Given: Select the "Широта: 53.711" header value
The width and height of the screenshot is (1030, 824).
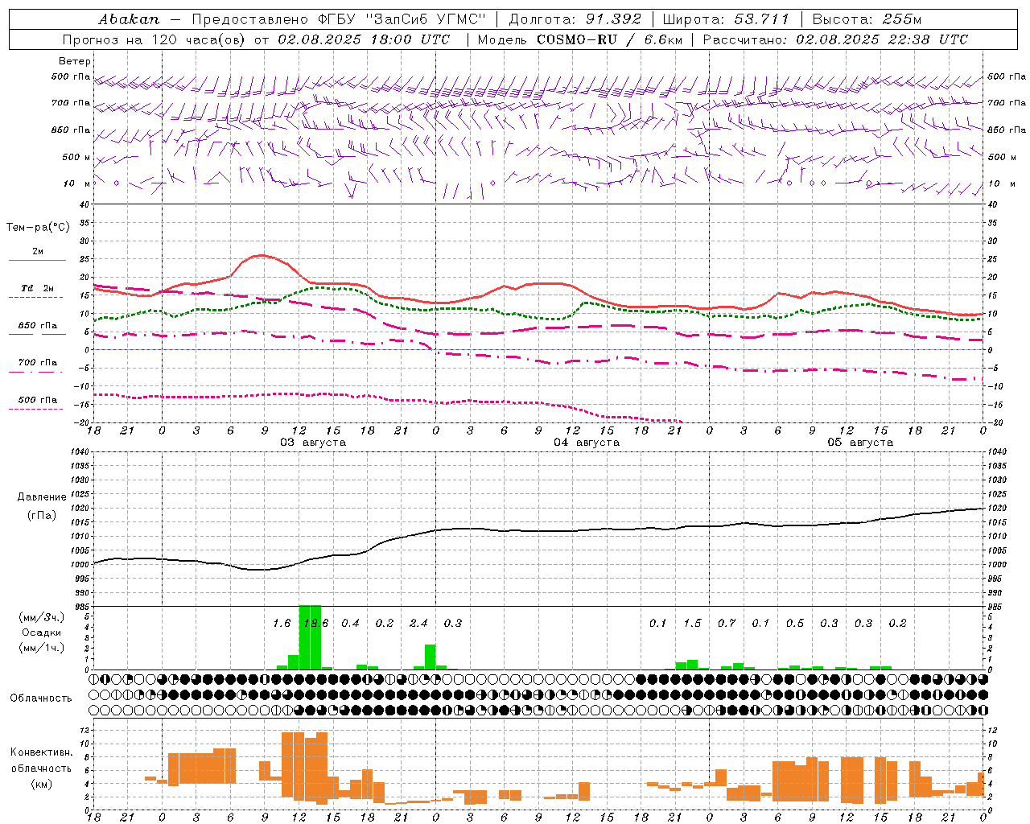Looking at the screenshot, I should [726, 19].
